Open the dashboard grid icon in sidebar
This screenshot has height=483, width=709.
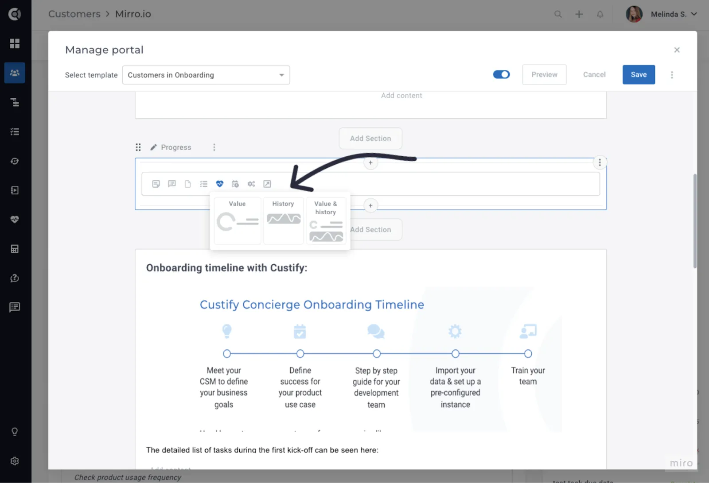tap(15, 43)
